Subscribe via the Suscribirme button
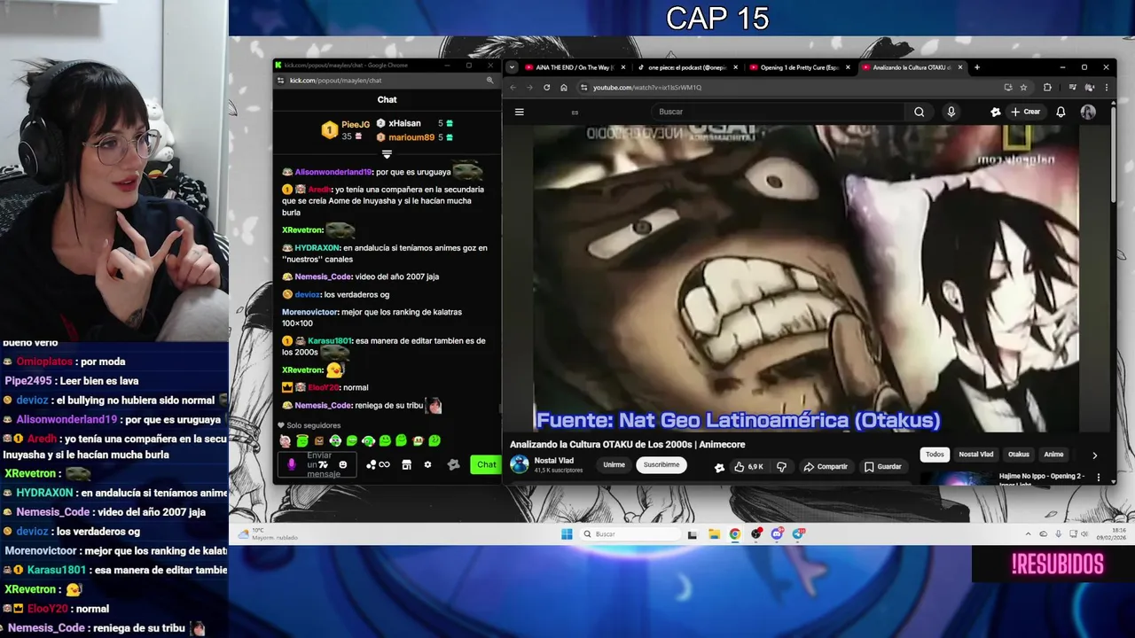The image size is (1135, 638). click(661, 464)
